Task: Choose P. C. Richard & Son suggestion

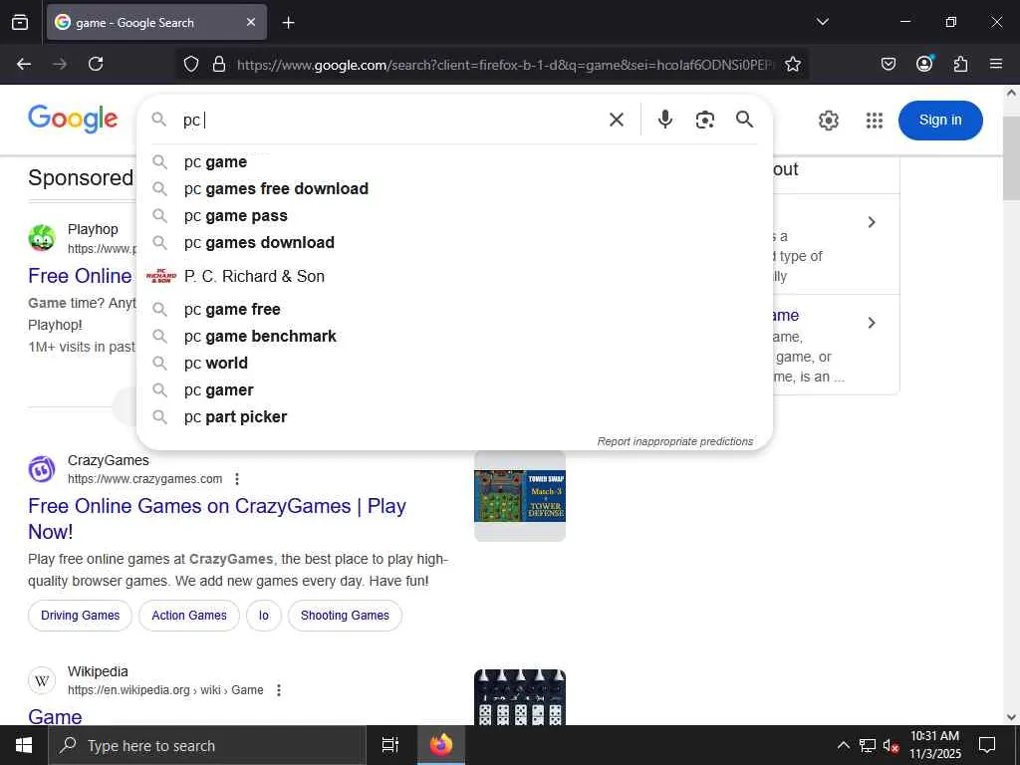Action: point(454,276)
